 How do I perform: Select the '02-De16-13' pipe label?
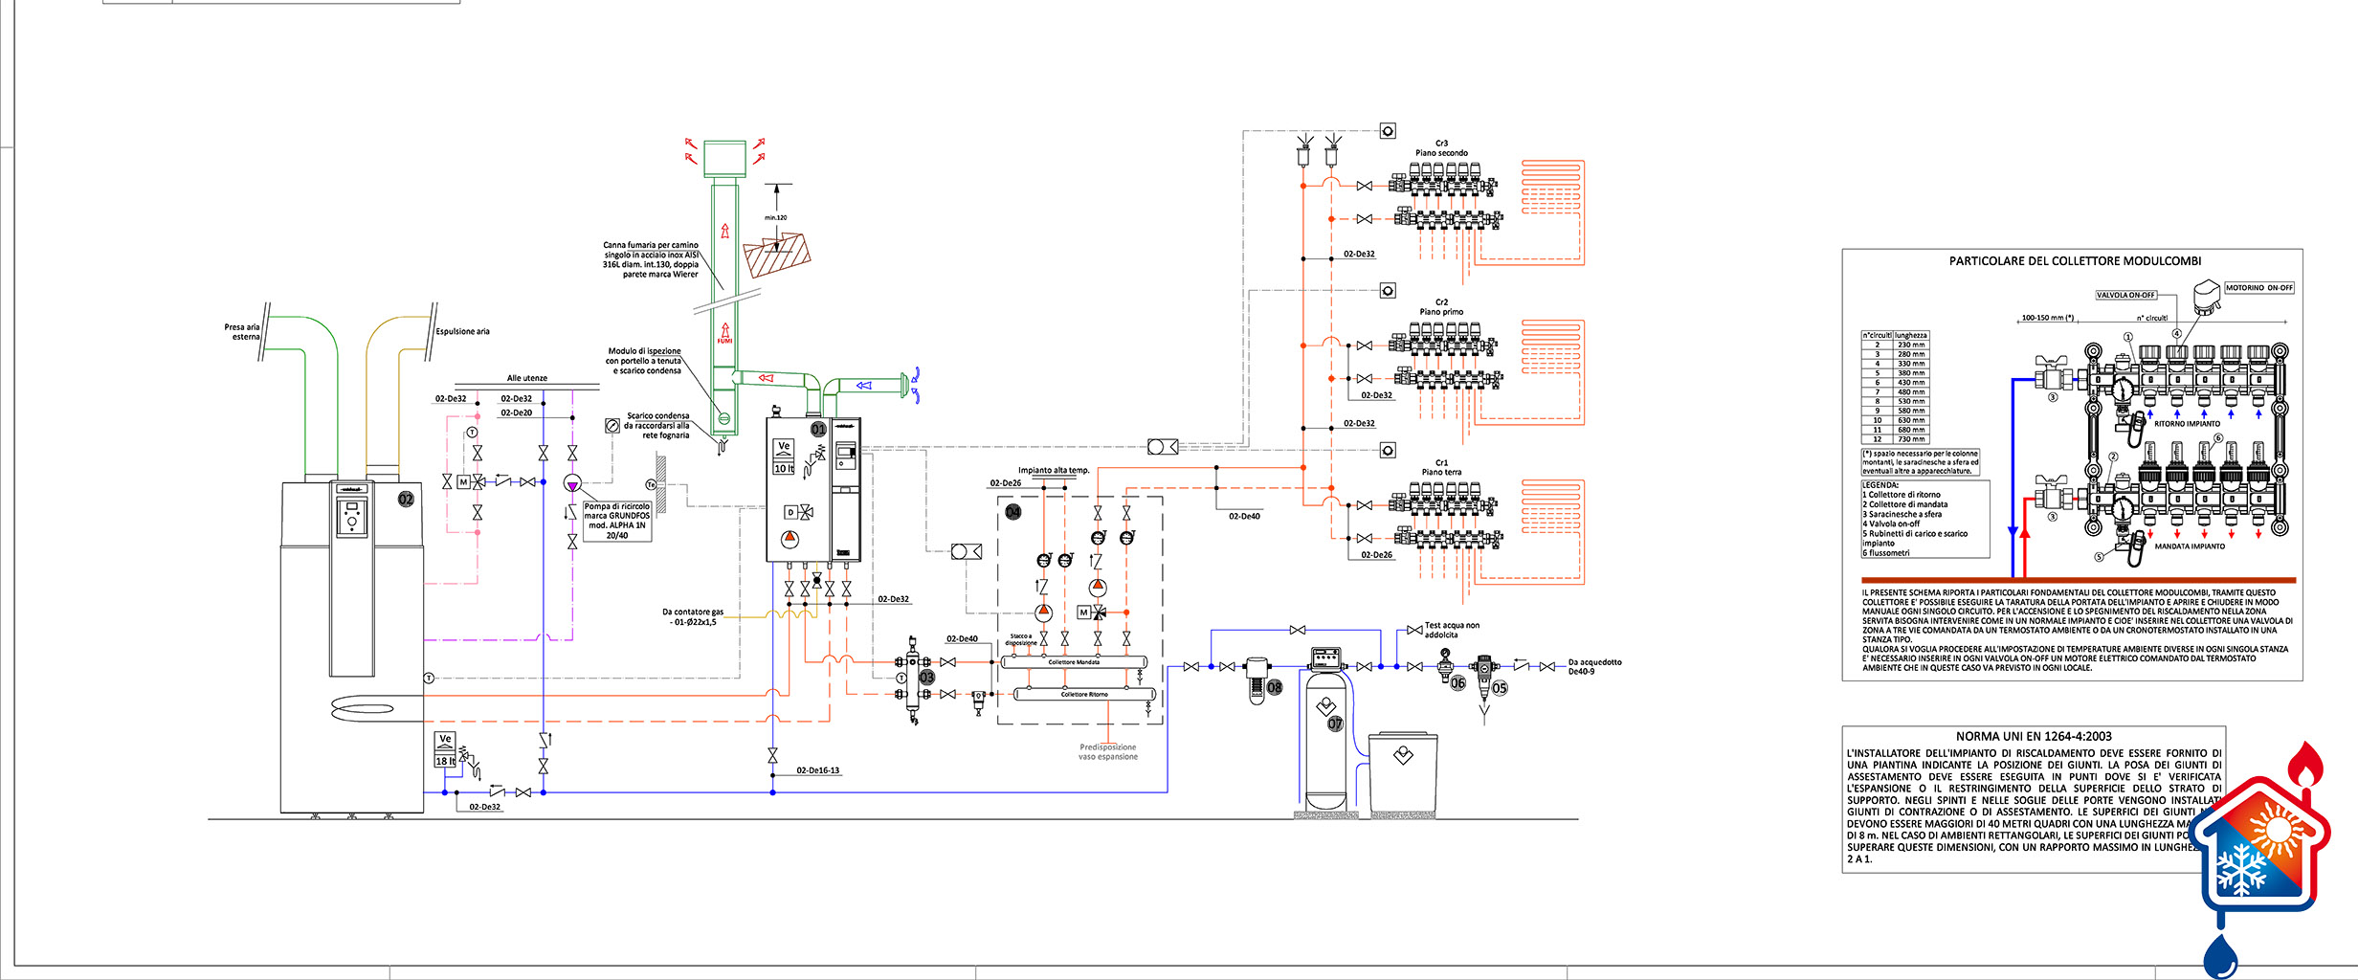tap(818, 770)
